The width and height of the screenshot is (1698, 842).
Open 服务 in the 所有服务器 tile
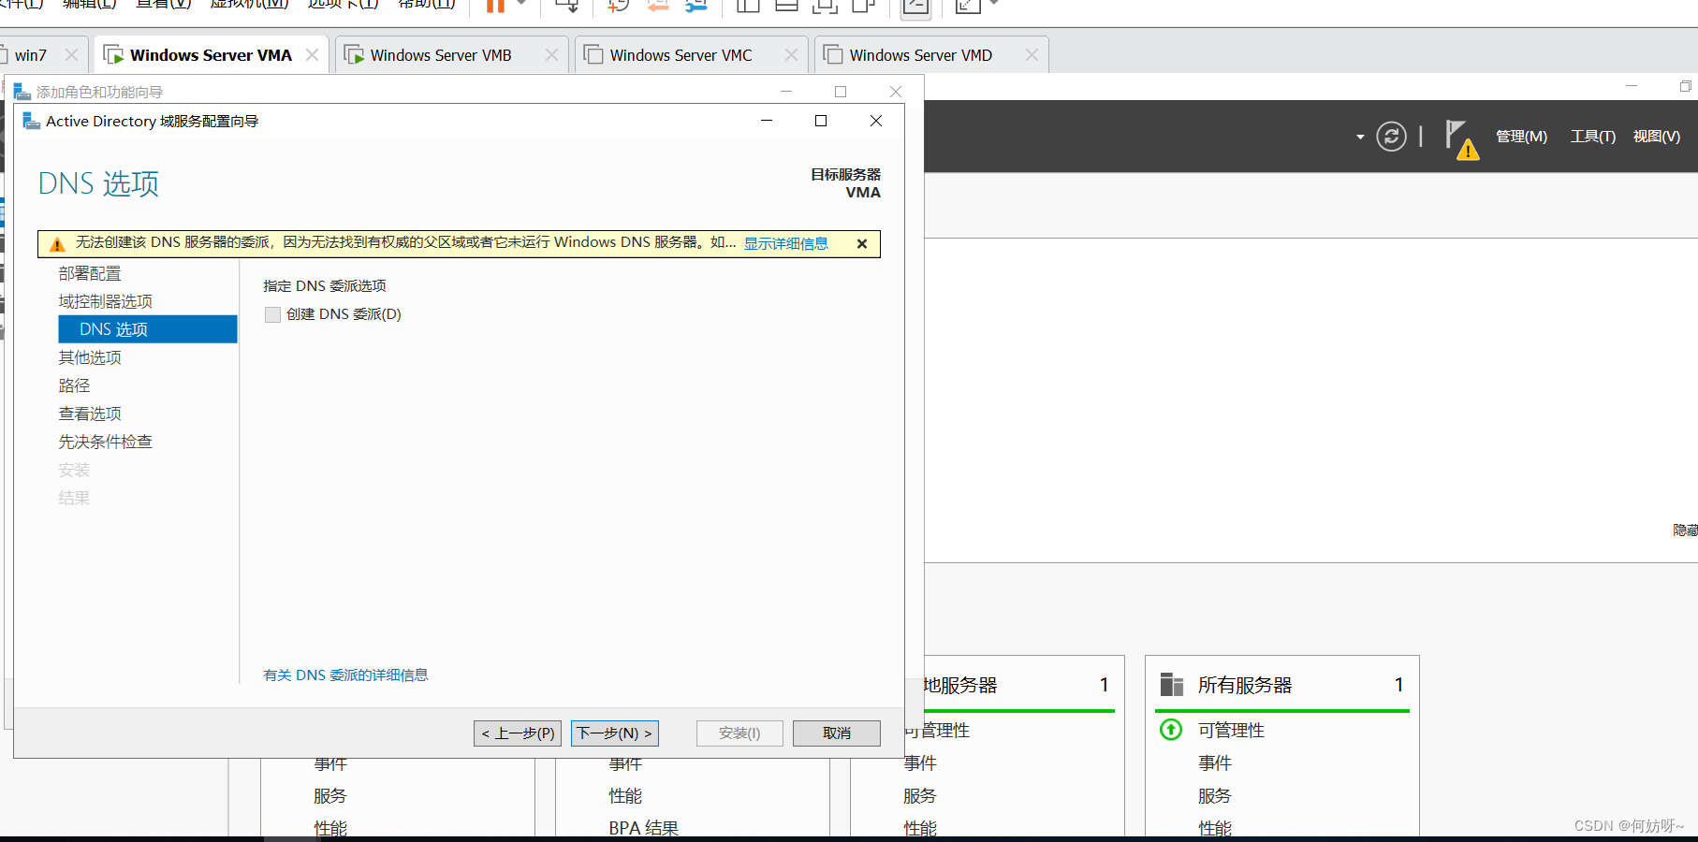(1215, 796)
